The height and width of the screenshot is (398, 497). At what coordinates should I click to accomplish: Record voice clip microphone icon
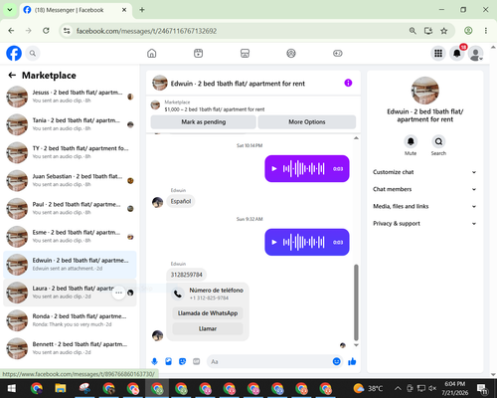(x=154, y=361)
